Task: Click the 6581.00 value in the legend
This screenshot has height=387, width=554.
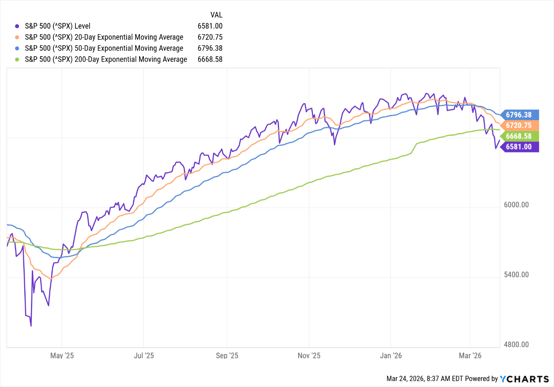Action: coord(210,26)
